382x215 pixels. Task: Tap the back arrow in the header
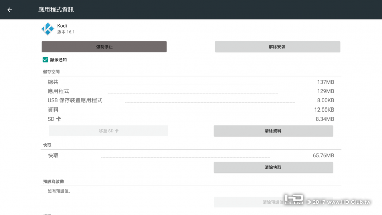[10, 10]
